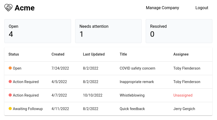The width and height of the screenshot is (217, 120).
Task: Open the Quick feedback case
Action: 132,109
